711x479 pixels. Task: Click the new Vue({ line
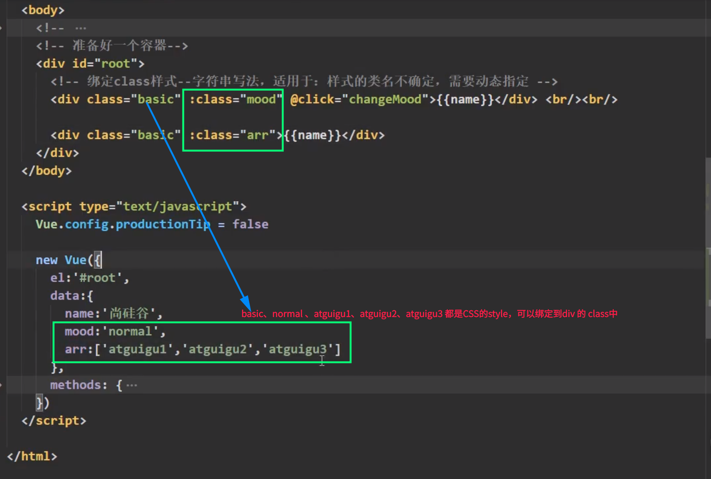tap(69, 260)
